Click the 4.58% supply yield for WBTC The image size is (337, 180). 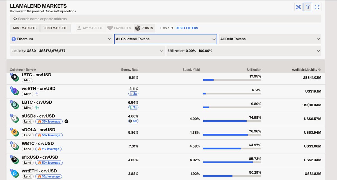(195, 146)
